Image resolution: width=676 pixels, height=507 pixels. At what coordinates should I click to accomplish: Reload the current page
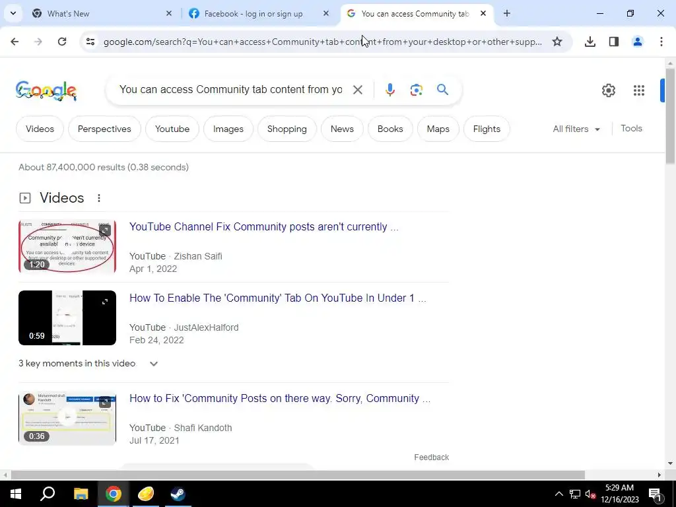pos(62,42)
